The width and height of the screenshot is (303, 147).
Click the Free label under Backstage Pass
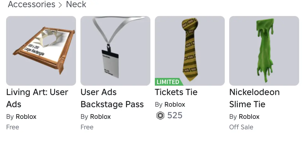(87, 127)
